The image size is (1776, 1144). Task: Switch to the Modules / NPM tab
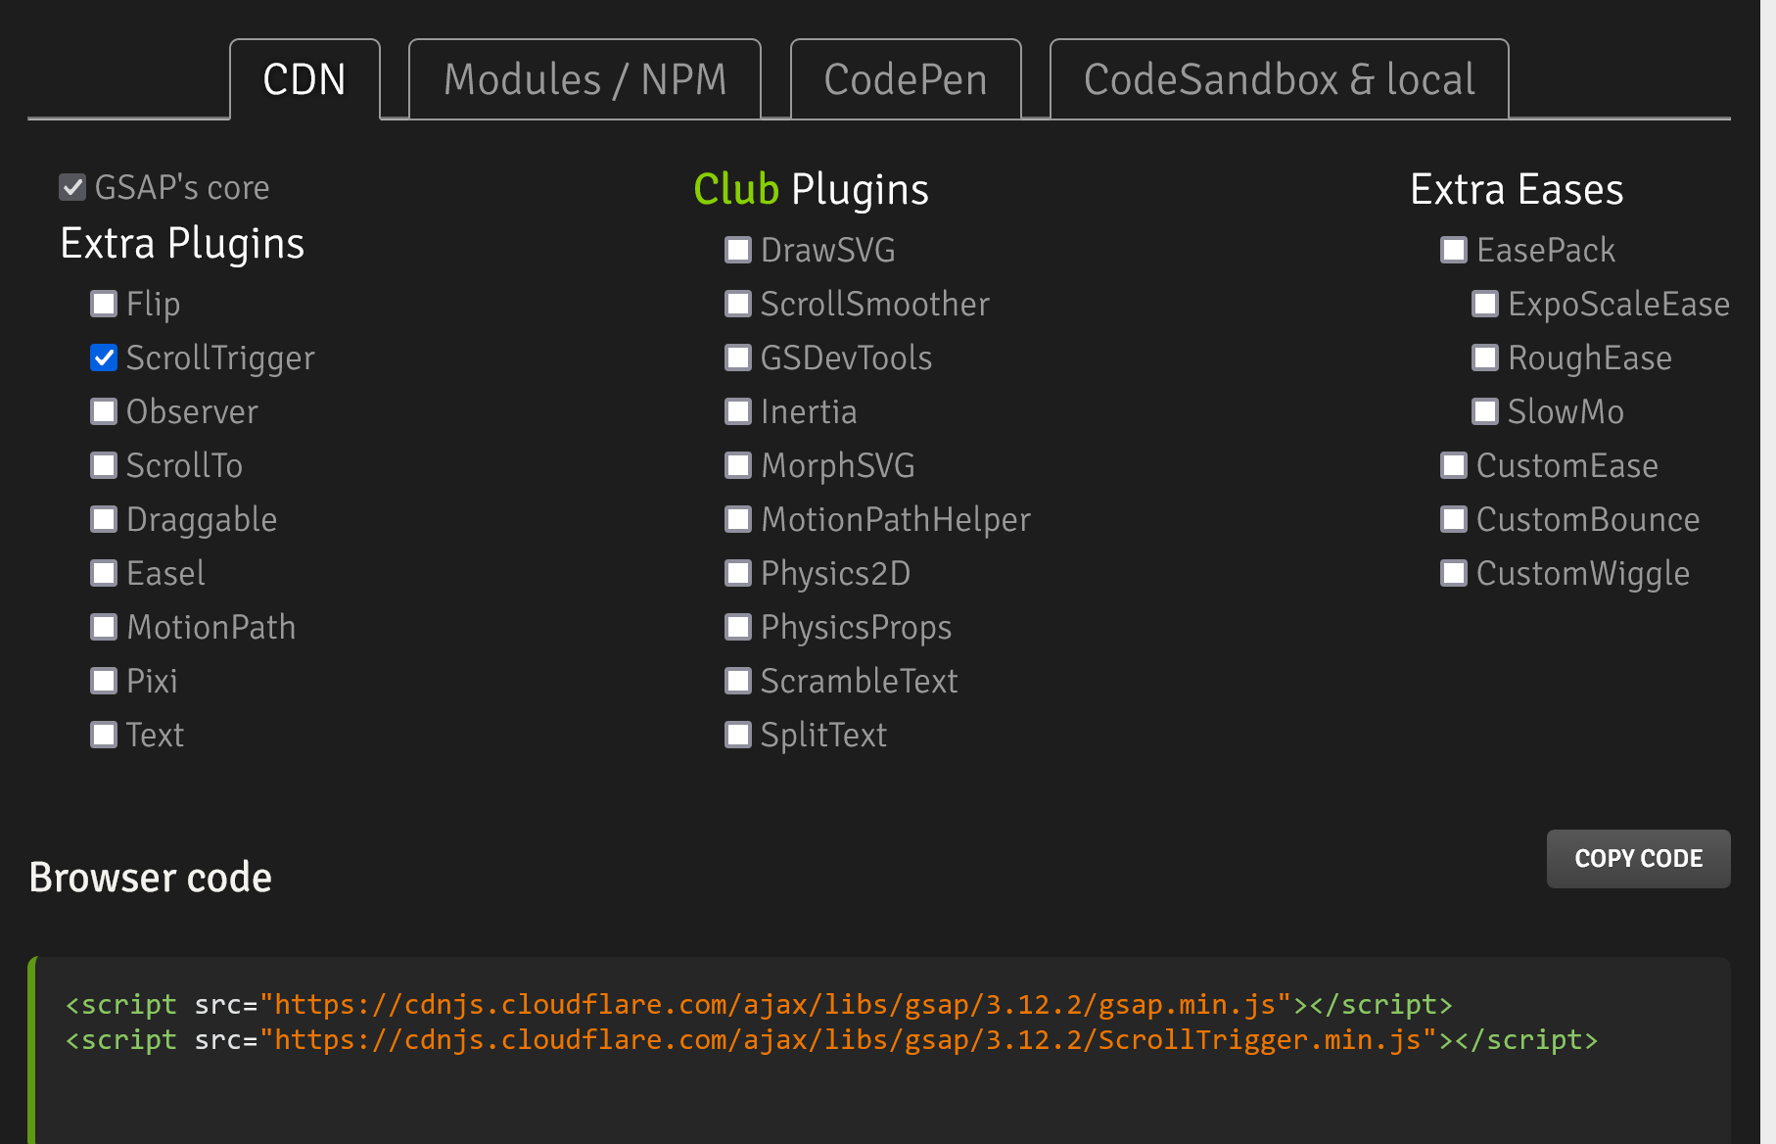(x=584, y=79)
